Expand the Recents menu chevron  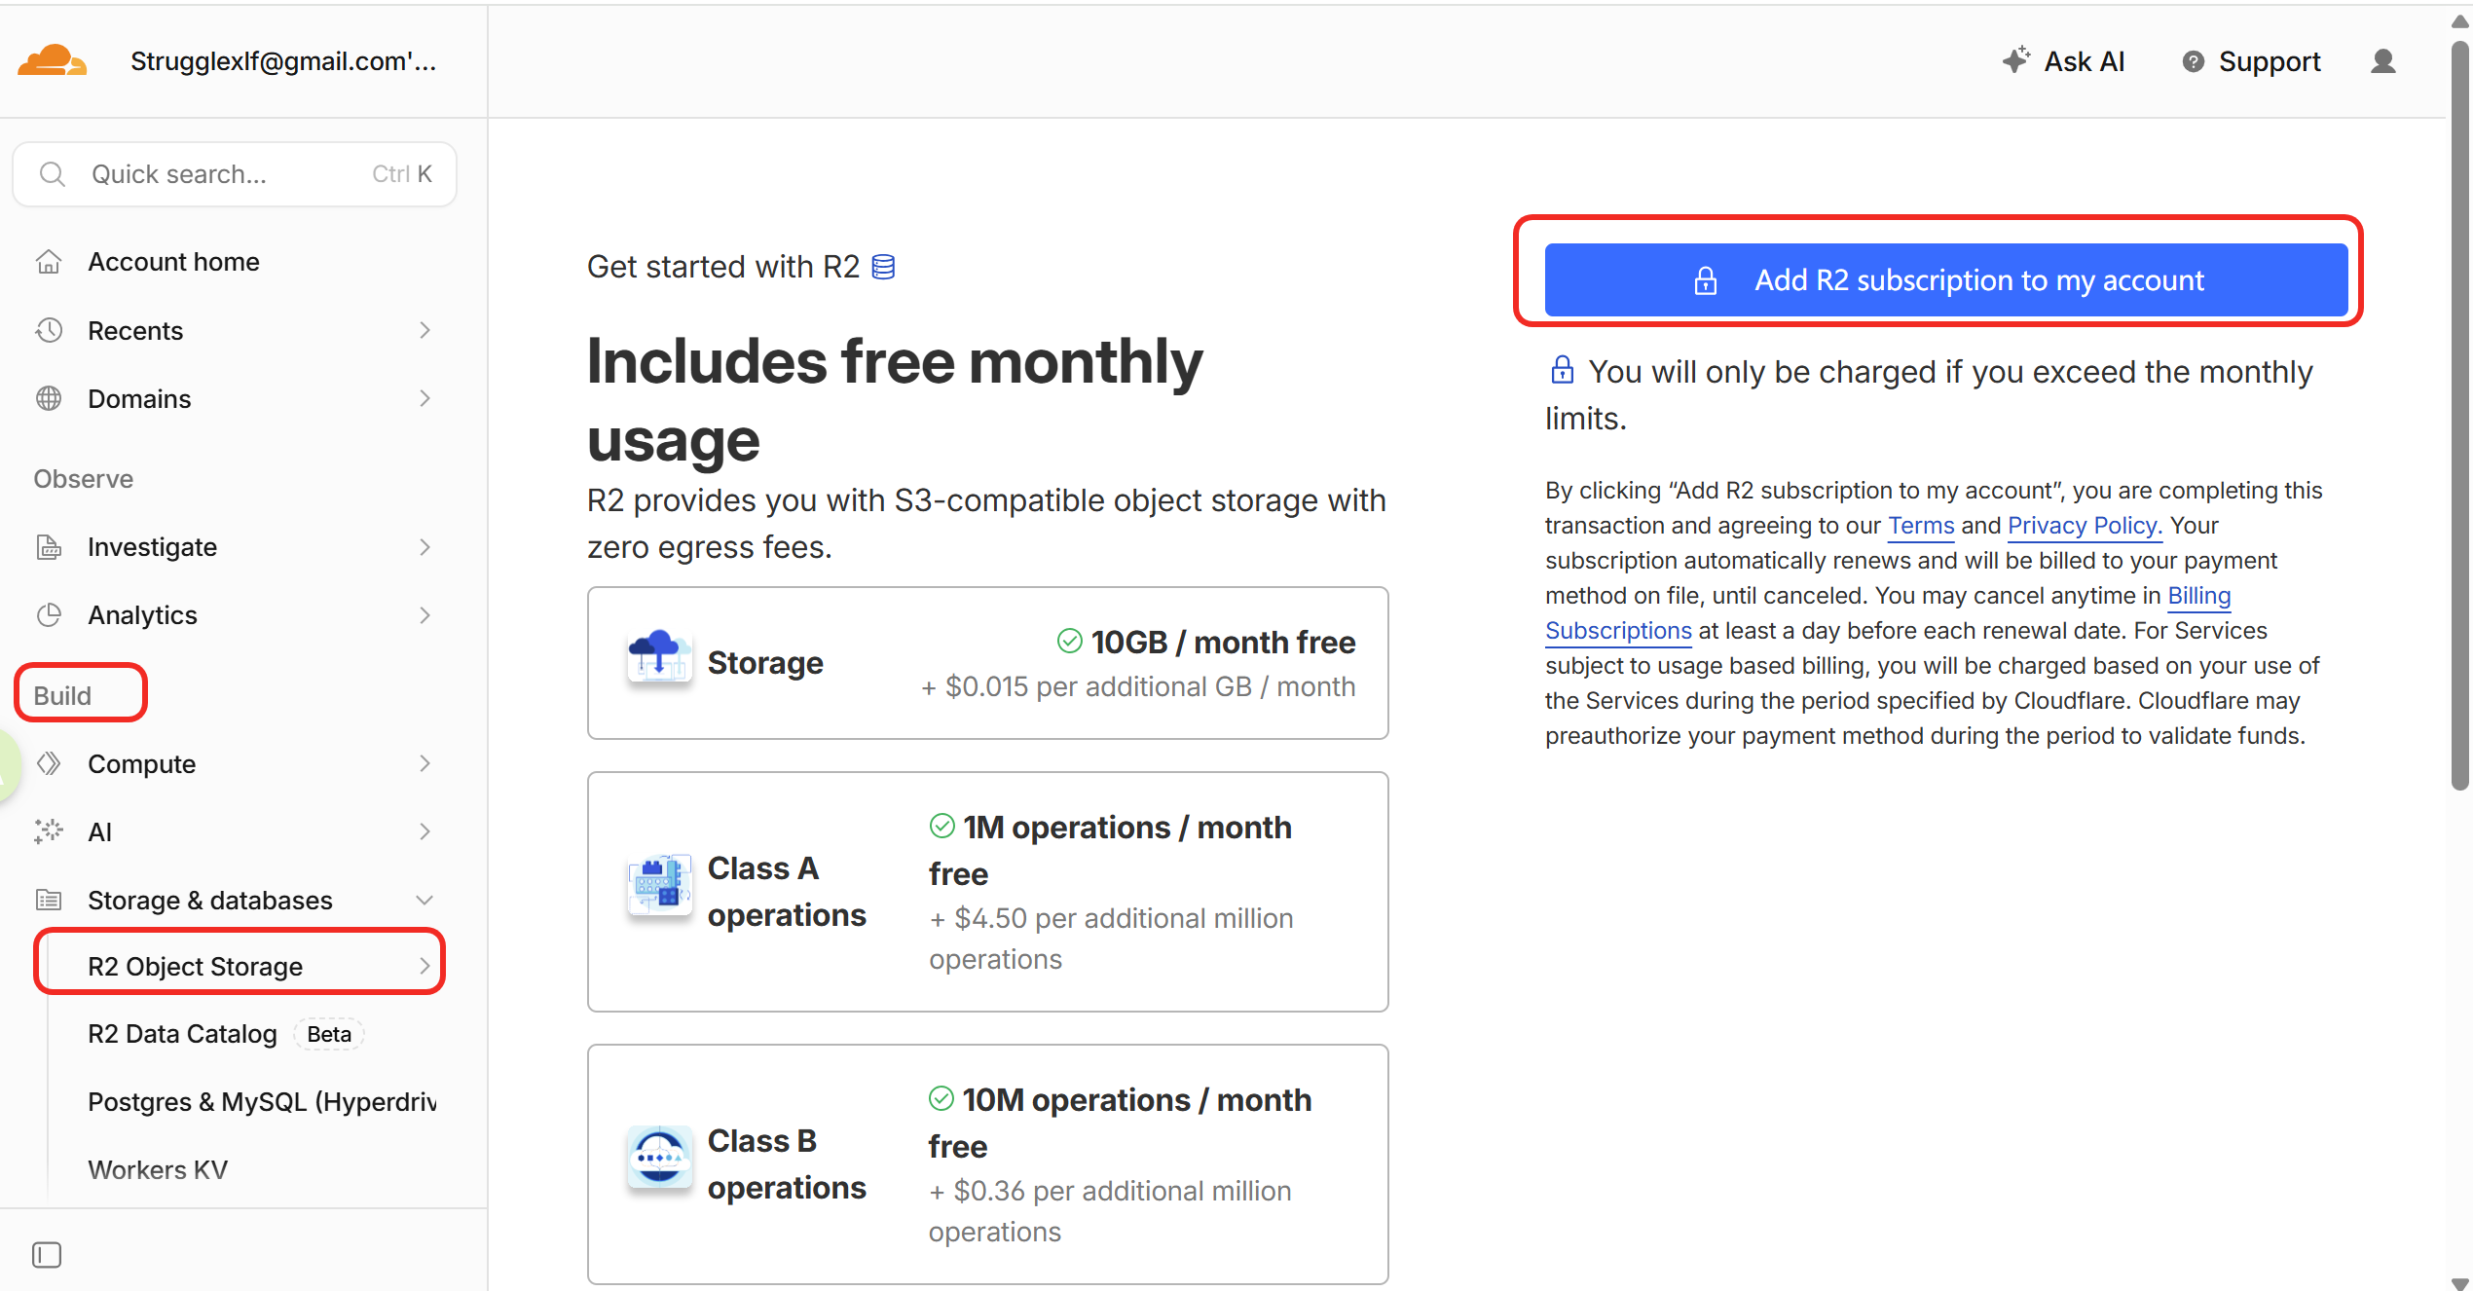tap(424, 330)
